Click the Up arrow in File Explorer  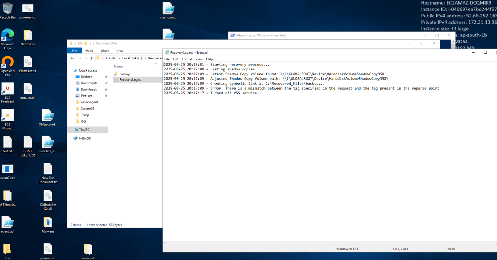[91, 58]
